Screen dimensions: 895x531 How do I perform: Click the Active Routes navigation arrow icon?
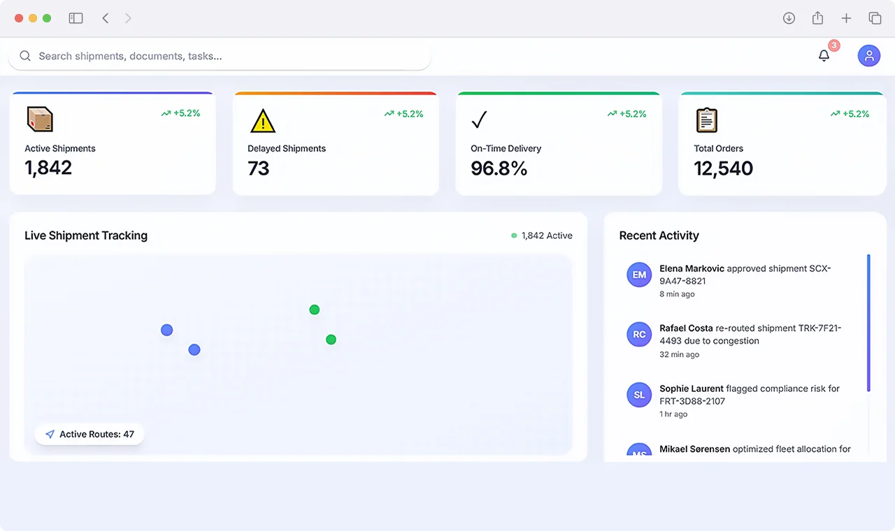click(50, 435)
